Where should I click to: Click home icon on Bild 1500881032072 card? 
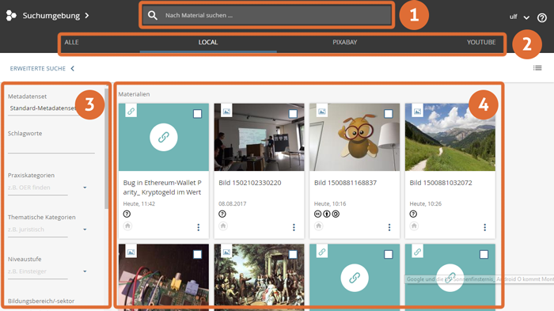(x=414, y=226)
